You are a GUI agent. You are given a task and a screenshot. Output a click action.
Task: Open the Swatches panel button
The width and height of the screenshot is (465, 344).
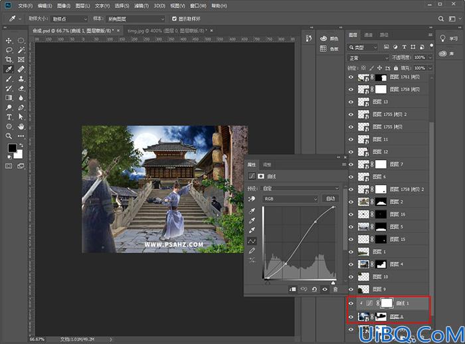(329, 48)
